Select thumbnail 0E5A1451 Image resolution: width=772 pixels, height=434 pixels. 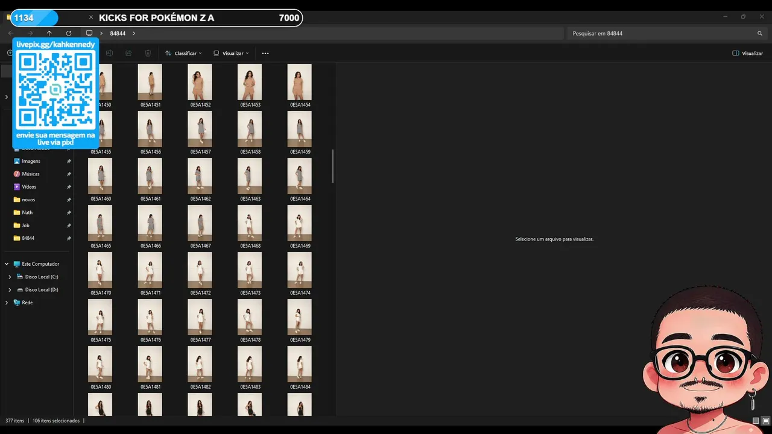click(150, 82)
